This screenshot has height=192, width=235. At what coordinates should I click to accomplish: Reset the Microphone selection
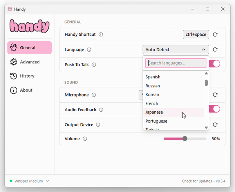click(215, 95)
